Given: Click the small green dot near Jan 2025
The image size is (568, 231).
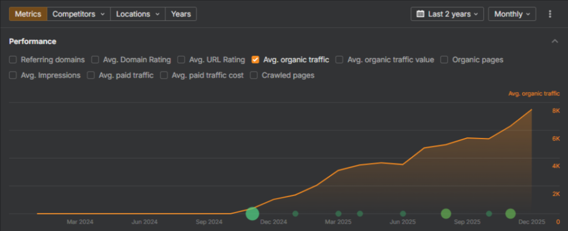Looking at the screenshot, I should point(296,213).
